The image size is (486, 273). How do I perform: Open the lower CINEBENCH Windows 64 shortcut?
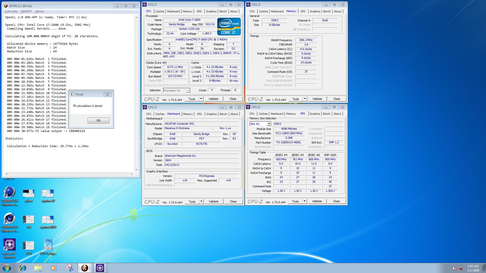[10, 222]
